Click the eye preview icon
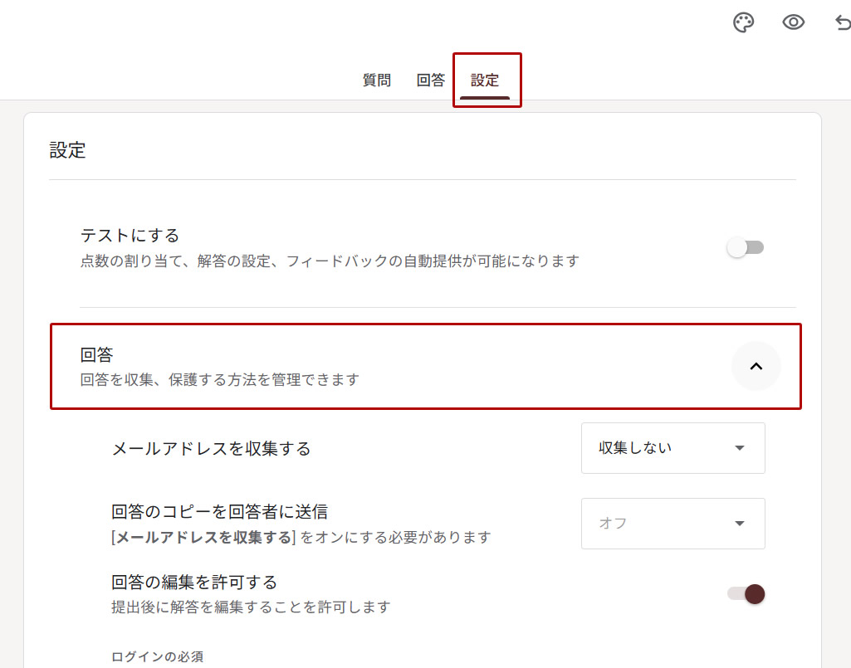 click(x=794, y=22)
